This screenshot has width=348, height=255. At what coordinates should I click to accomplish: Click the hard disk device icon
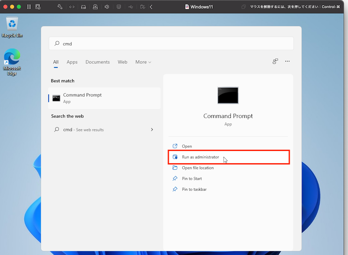(84, 7)
